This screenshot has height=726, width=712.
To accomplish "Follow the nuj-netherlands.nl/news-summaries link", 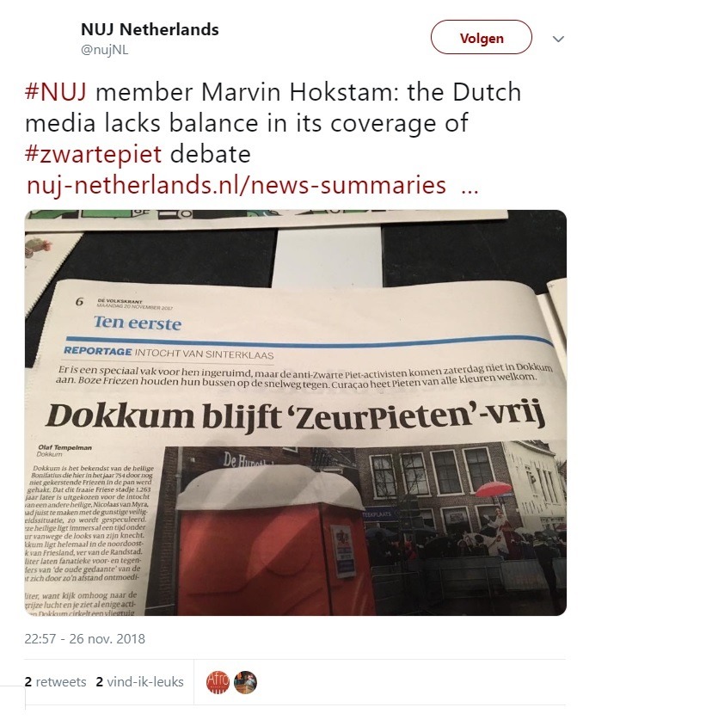I will click(x=236, y=185).
